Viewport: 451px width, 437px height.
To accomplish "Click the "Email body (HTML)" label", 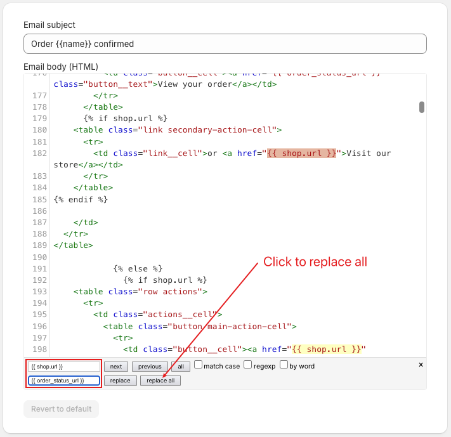I will click(x=61, y=67).
